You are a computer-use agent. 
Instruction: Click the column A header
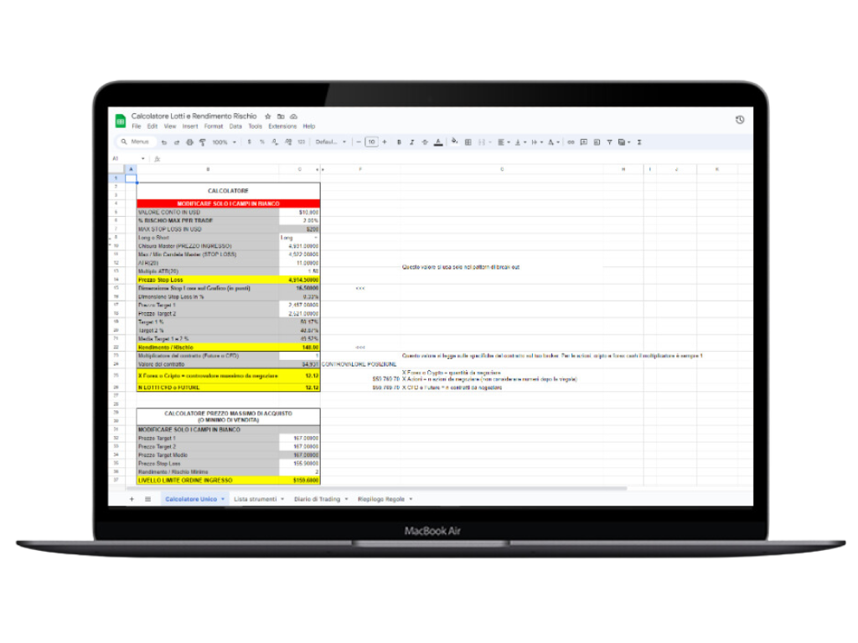(131, 169)
